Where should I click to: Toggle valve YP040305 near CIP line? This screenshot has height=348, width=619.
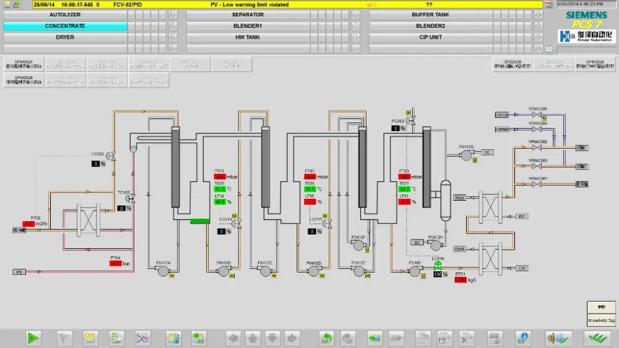(537, 115)
